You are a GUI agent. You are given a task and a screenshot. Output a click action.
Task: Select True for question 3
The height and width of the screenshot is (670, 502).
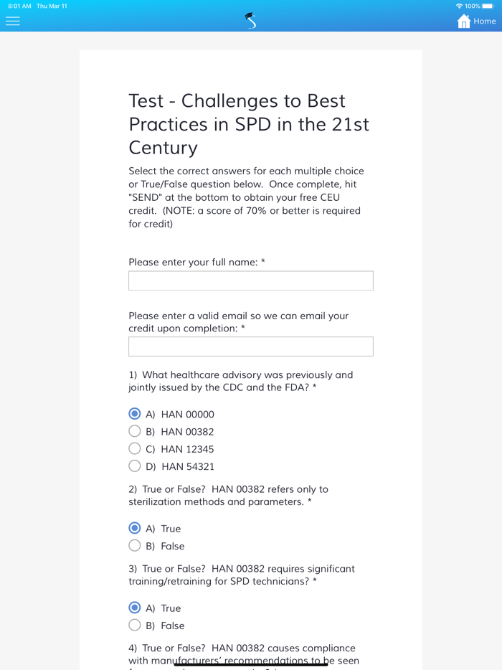point(135,608)
